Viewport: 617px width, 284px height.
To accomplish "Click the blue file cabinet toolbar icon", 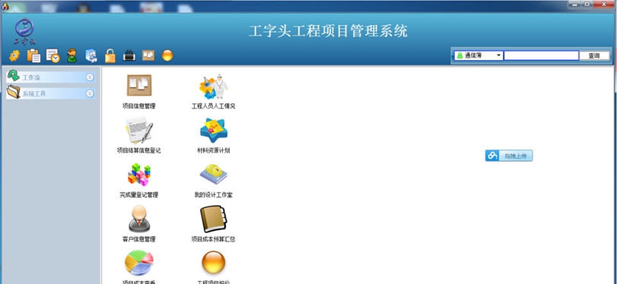I will 91,55.
